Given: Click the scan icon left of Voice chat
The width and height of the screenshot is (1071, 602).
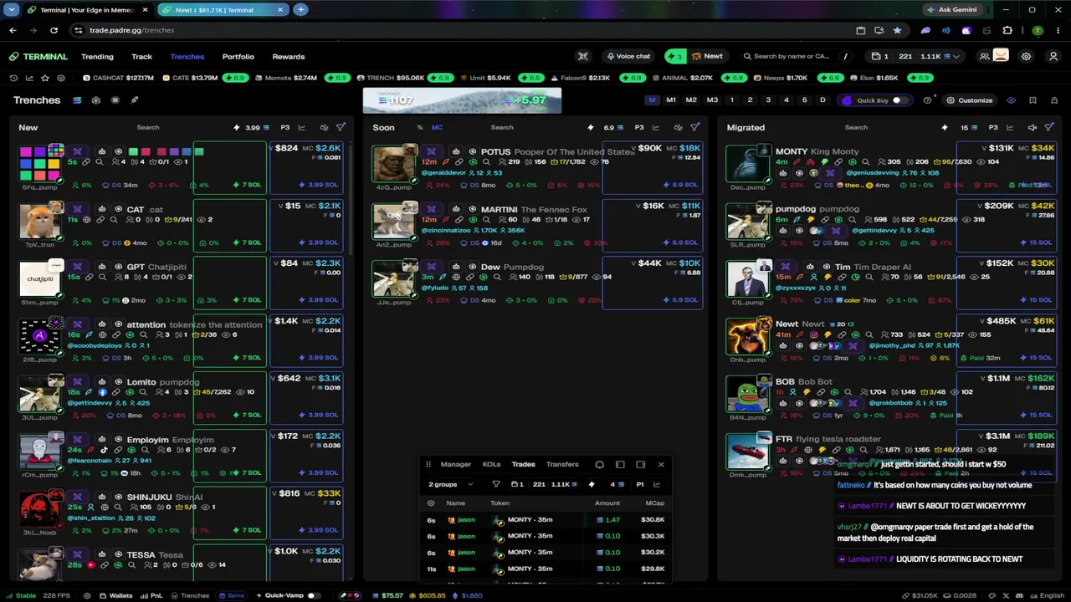Looking at the screenshot, I should (583, 56).
